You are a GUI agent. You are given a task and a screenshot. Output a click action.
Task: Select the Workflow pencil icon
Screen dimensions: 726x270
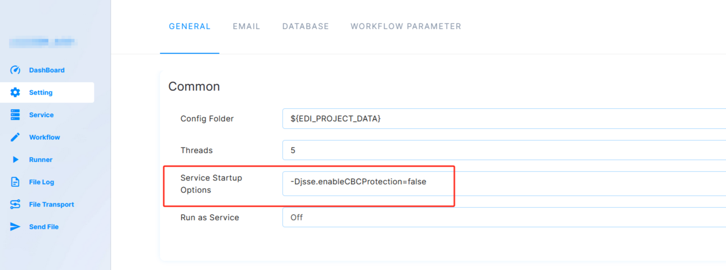pyautogui.click(x=14, y=137)
